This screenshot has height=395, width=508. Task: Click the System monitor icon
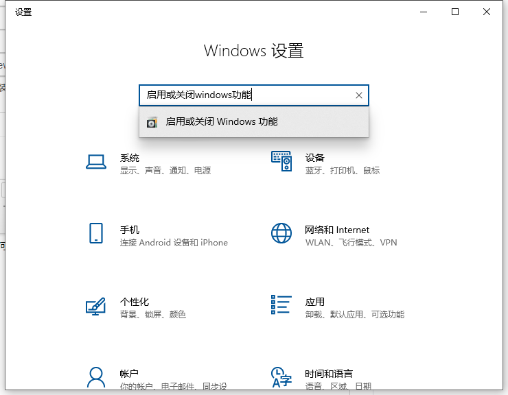pos(95,162)
